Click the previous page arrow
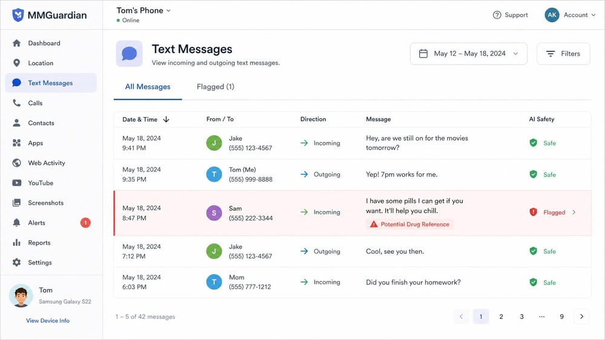605x340 pixels. point(461,316)
